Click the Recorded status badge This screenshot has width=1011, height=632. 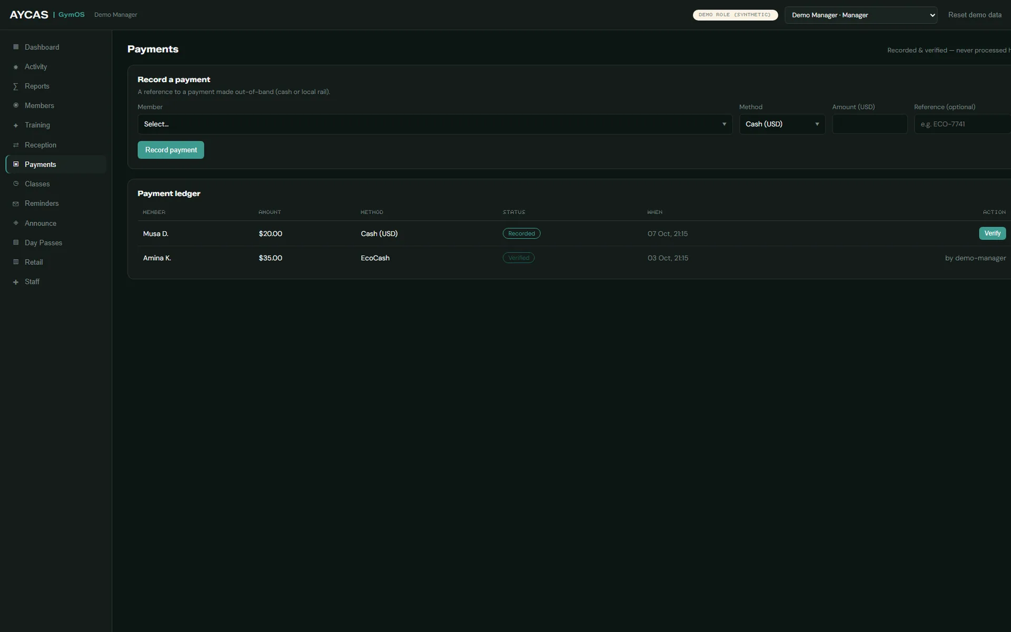(521, 233)
